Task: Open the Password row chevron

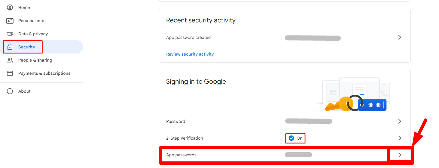Action: (400, 121)
